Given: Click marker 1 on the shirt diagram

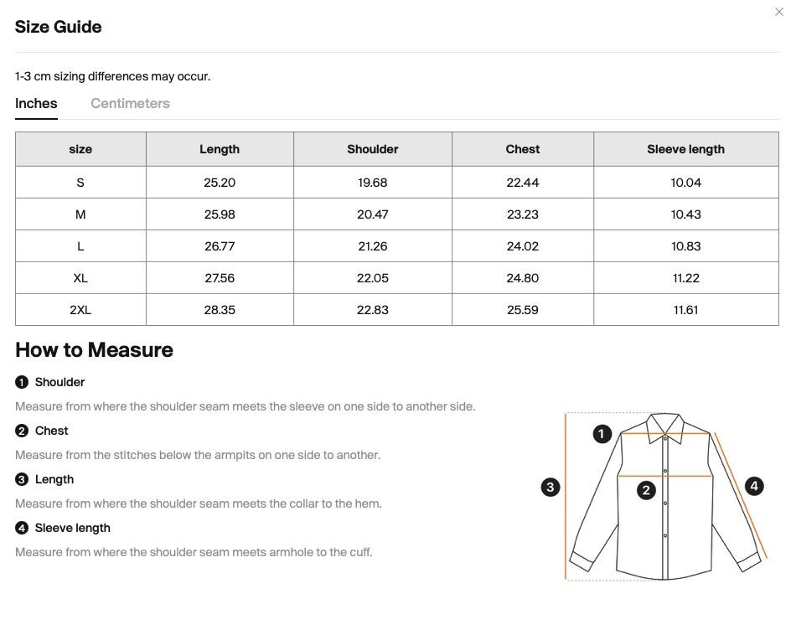Looking at the screenshot, I should click(602, 434).
